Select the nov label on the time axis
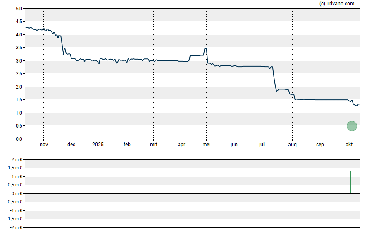Image resolution: width=367 pixels, height=234 pixels. click(44, 145)
